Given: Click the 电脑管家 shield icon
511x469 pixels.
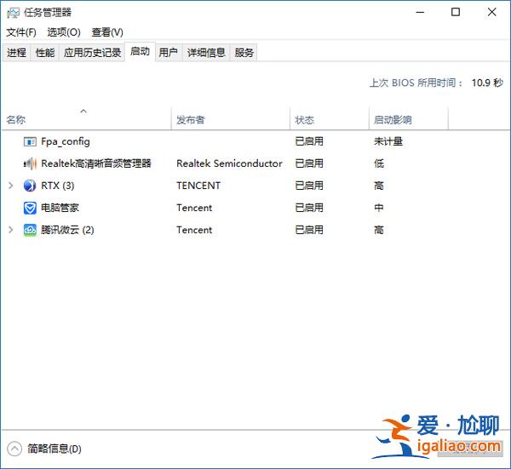Looking at the screenshot, I should click(x=30, y=208).
